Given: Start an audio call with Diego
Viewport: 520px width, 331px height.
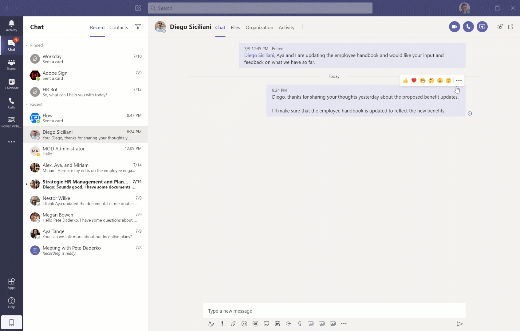Looking at the screenshot, I should pyautogui.click(x=468, y=27).
